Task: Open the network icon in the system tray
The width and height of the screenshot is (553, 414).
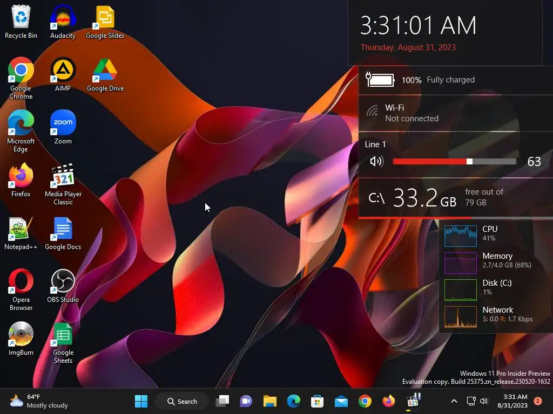Action: coord(471,401)
